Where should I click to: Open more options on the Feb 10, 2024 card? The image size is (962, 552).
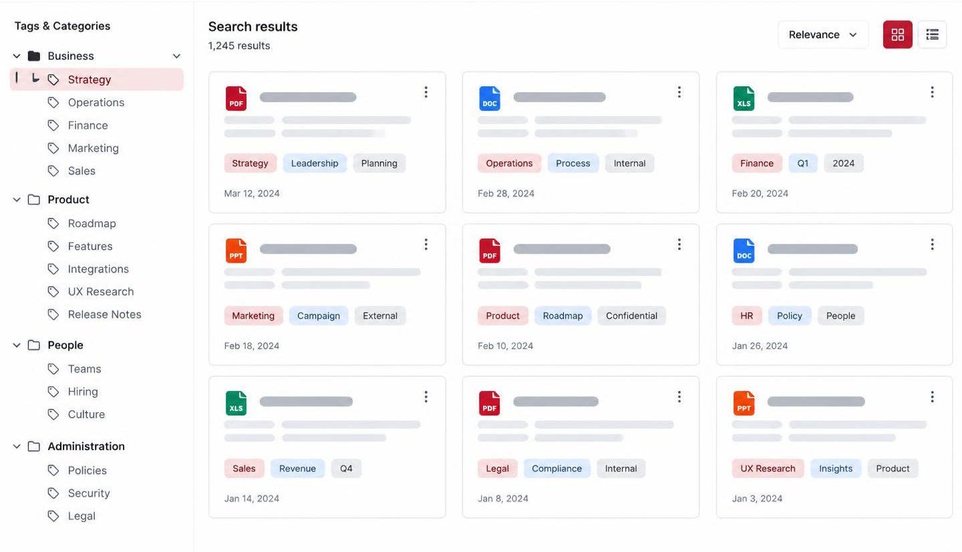coord(679,245)
